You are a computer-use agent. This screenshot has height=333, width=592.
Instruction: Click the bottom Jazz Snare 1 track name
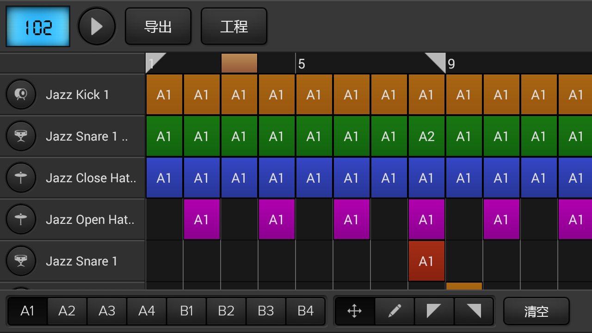click(x=81, y=261)
